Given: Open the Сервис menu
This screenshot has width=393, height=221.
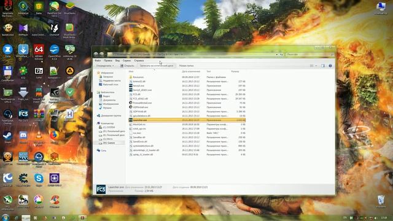Looking at the screenshot, I should [127, 60].
